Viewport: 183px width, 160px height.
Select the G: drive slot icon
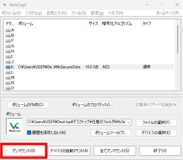tap(8, 46)
